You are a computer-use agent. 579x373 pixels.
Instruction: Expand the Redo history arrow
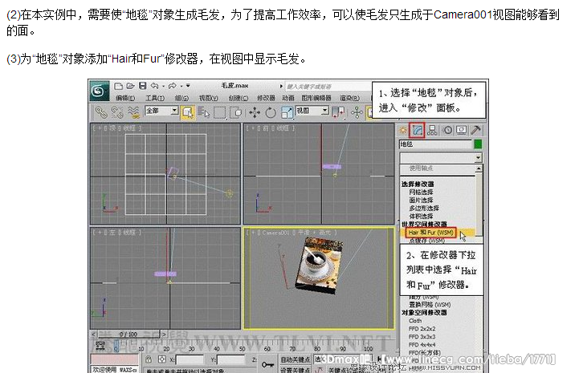pos(181,86)
